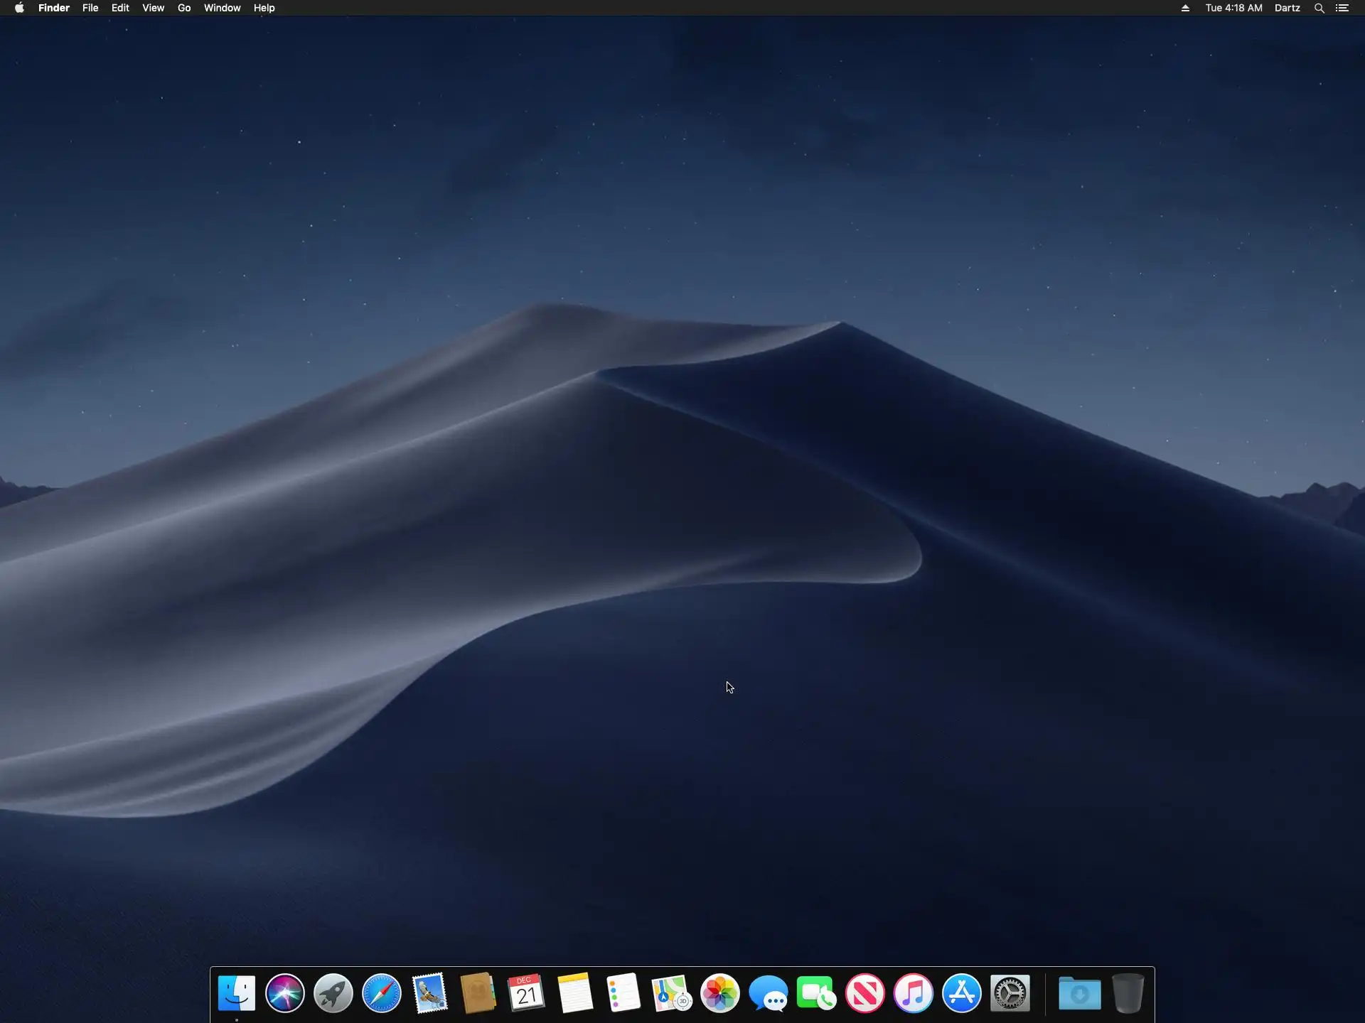Open Launchpad rocket icon
1365x1023 pixels.
click(333, 992)
